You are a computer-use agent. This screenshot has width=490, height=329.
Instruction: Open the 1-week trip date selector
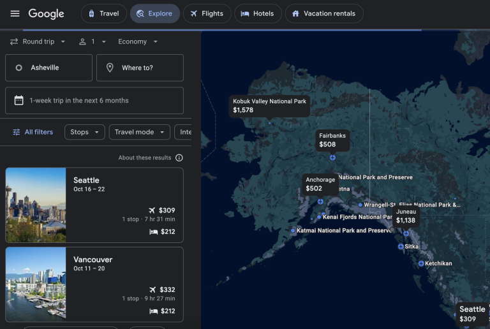tap(94, 101)
